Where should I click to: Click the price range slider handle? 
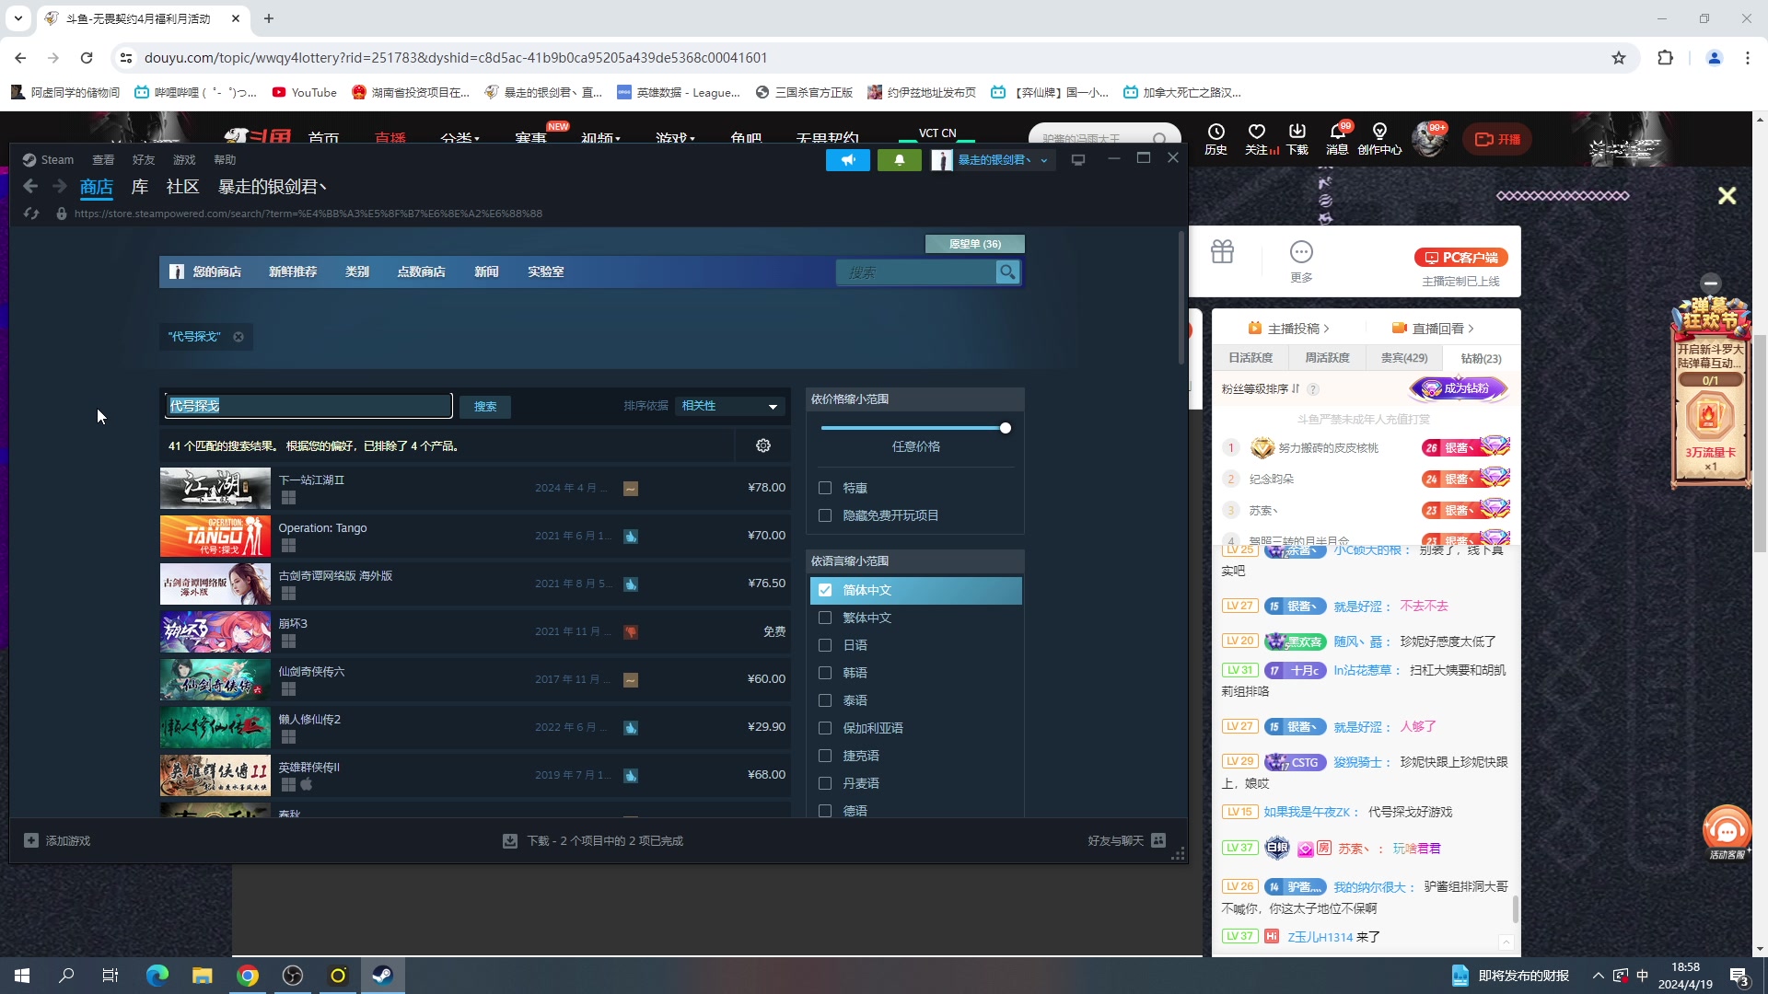1005,428
